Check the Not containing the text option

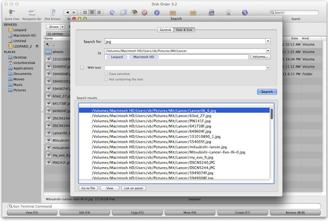coord(106,79)
